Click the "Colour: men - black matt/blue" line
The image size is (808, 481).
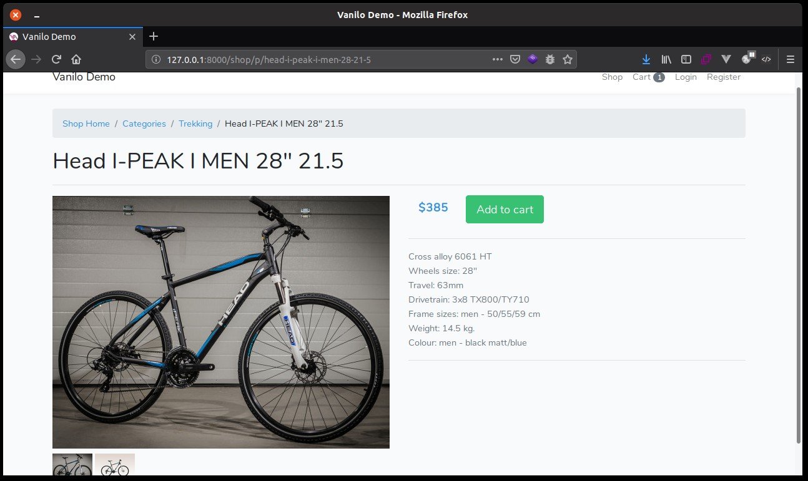(x=468, y=343)
